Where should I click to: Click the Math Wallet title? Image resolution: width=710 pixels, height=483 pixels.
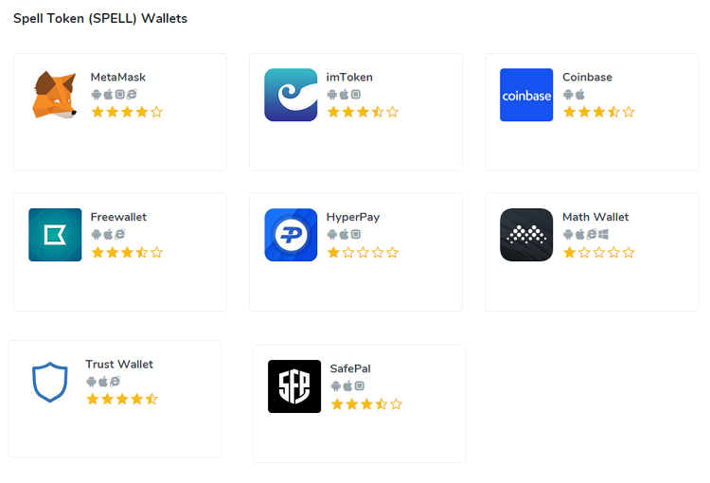coord(595,217)
